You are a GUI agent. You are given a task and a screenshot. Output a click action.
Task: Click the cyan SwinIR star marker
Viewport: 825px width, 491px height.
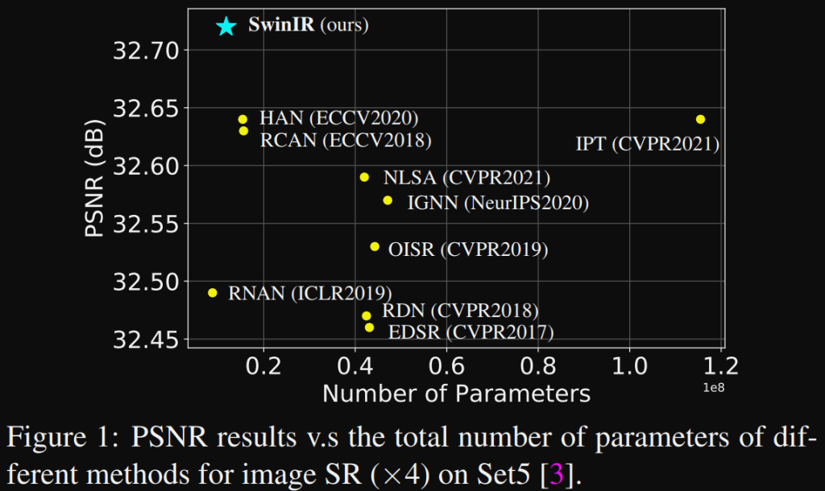click(226, 27)
